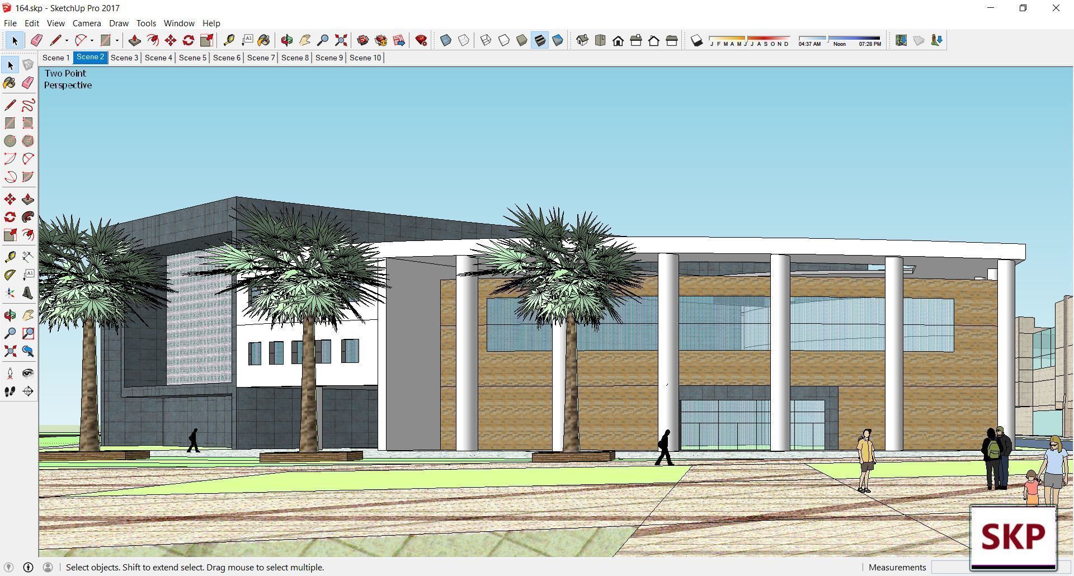Viewport: 1074px width, 576px height.
Task: Open the Draw menu
Action: coord(119,23)
